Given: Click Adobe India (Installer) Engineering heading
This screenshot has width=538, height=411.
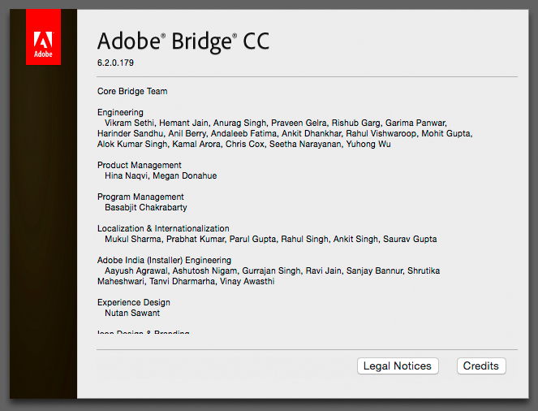Looking at the screenshot, I should pos(165,260).
